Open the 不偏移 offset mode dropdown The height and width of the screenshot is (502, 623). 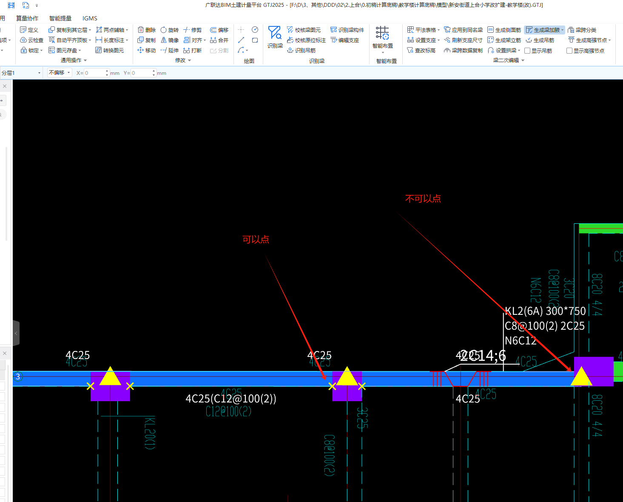[59, 73]
